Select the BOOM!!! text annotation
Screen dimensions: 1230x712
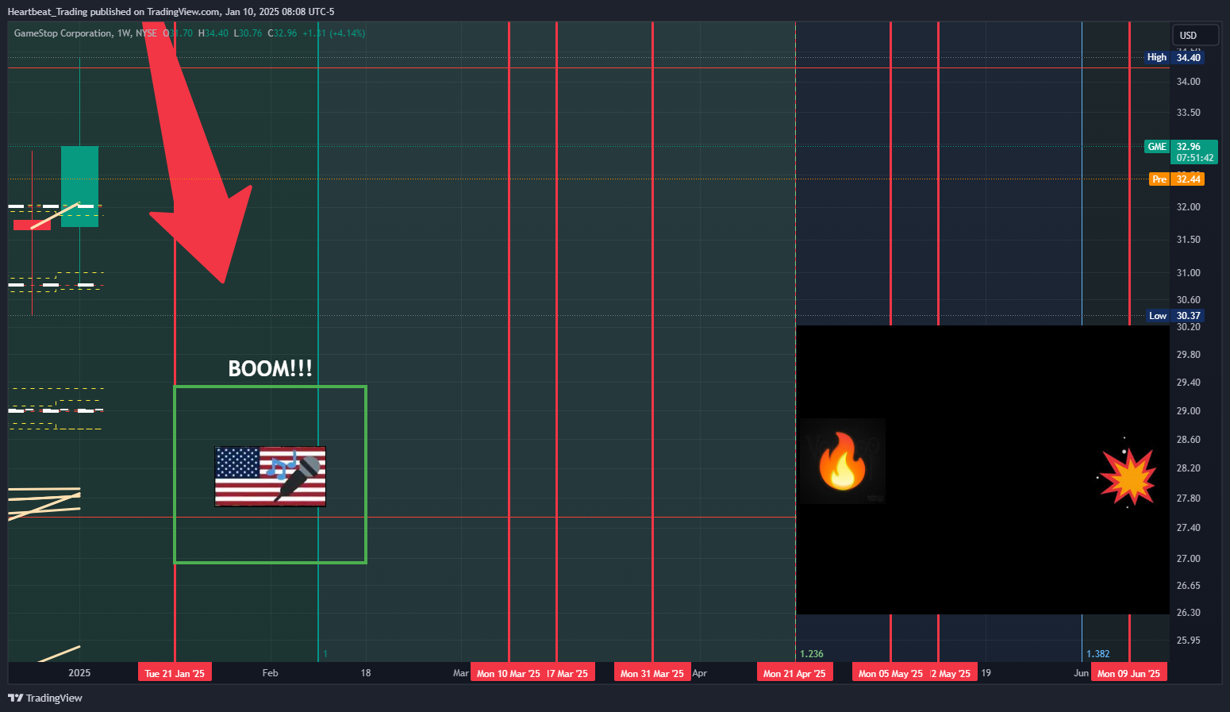(x=270, y=369)
